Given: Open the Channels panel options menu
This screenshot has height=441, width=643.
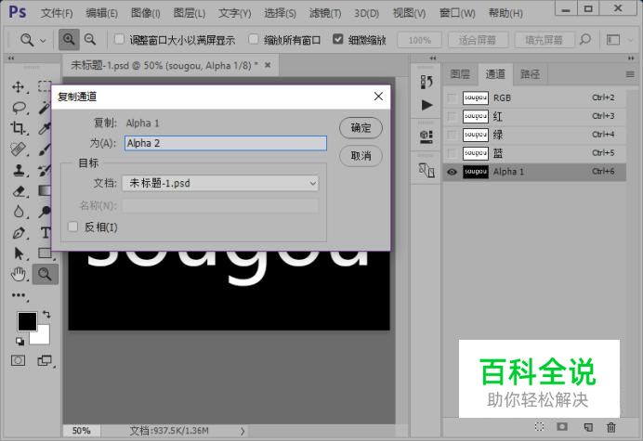Looking at the screenshot, I should point(630,74).
